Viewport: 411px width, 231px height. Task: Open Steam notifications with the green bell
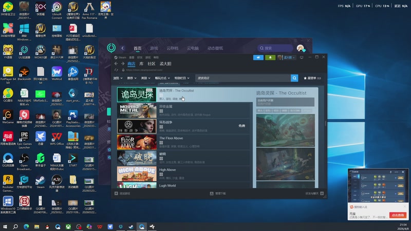point(270,57)
